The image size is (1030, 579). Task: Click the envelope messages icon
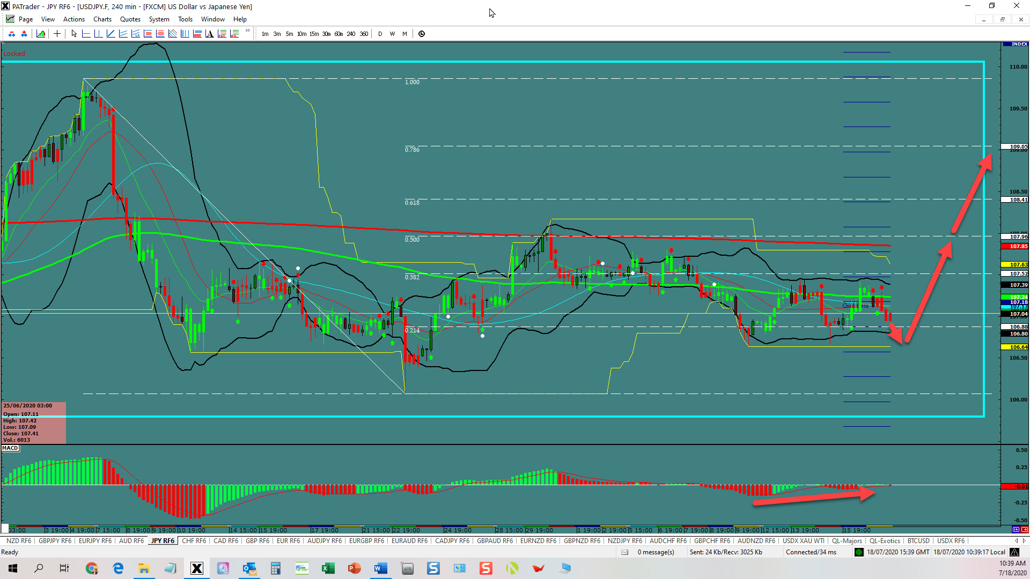pyautogui.click(x=624, y=552)
